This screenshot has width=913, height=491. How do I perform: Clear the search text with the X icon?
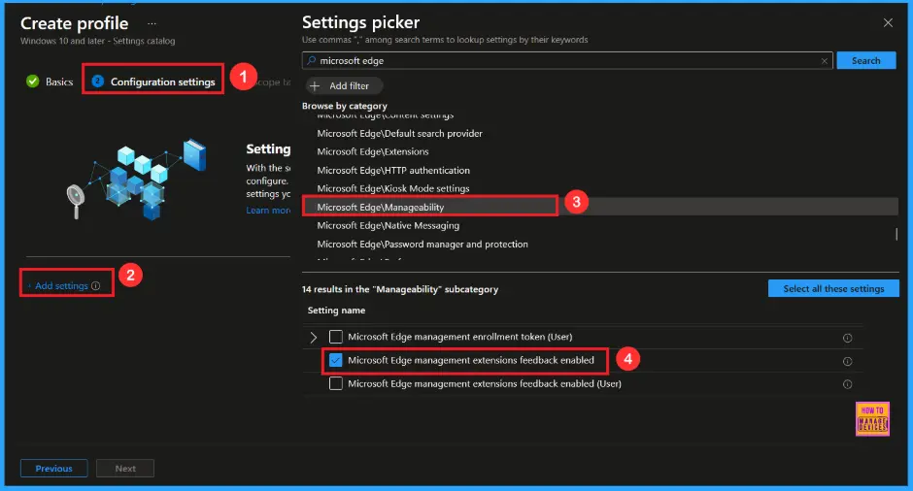coord(825,61)
